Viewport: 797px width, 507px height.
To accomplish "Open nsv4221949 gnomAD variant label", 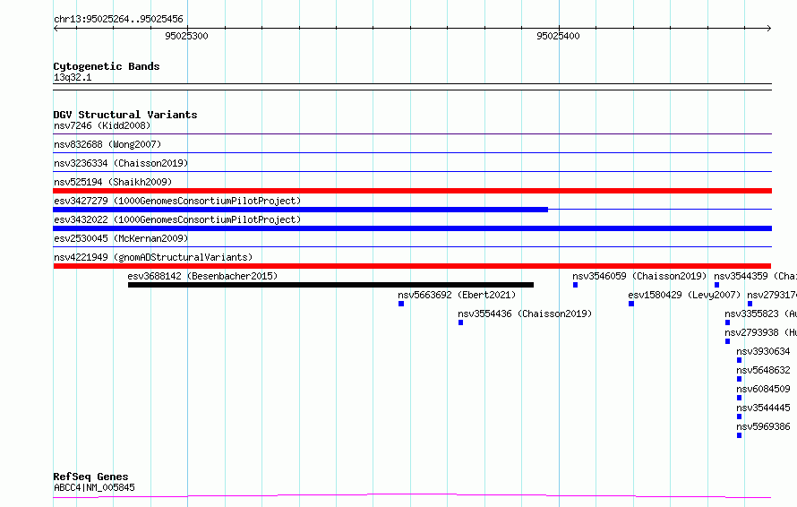I will pos(153,257).
